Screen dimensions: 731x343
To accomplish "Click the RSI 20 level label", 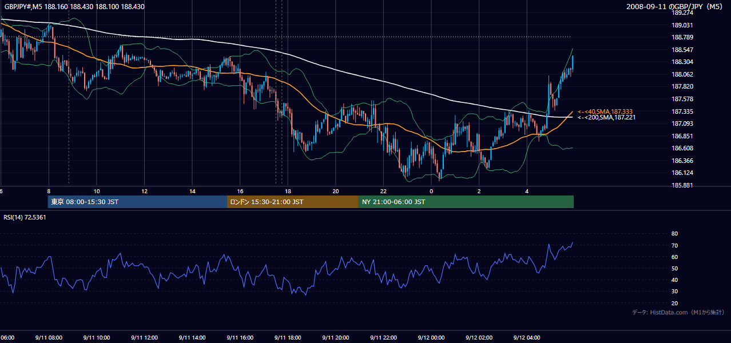I will click(x=674, y=303).
